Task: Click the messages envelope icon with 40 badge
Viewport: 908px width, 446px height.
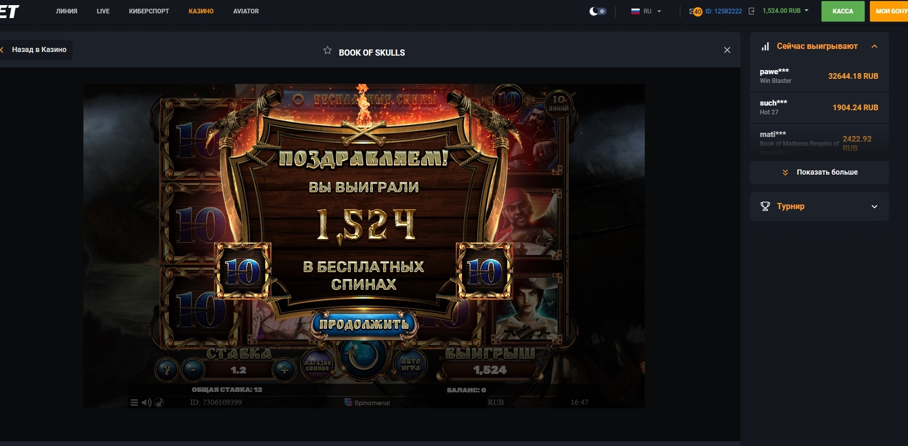Action: 695,11
